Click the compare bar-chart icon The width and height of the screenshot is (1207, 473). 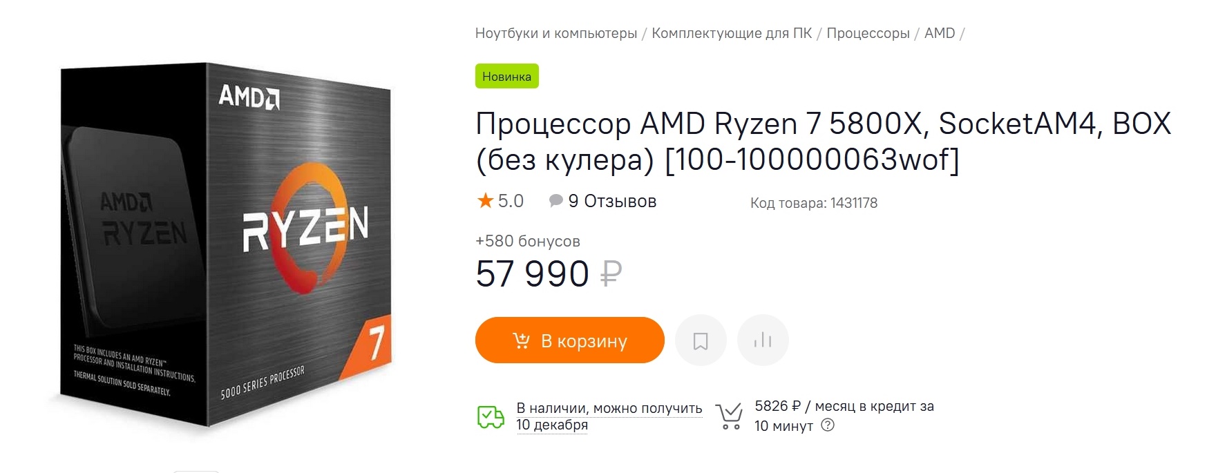point(763,340)
